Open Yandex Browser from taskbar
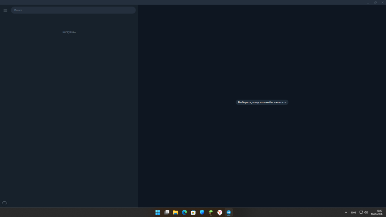The width and height of the screenshot is (386, 217). pos(220,212)
